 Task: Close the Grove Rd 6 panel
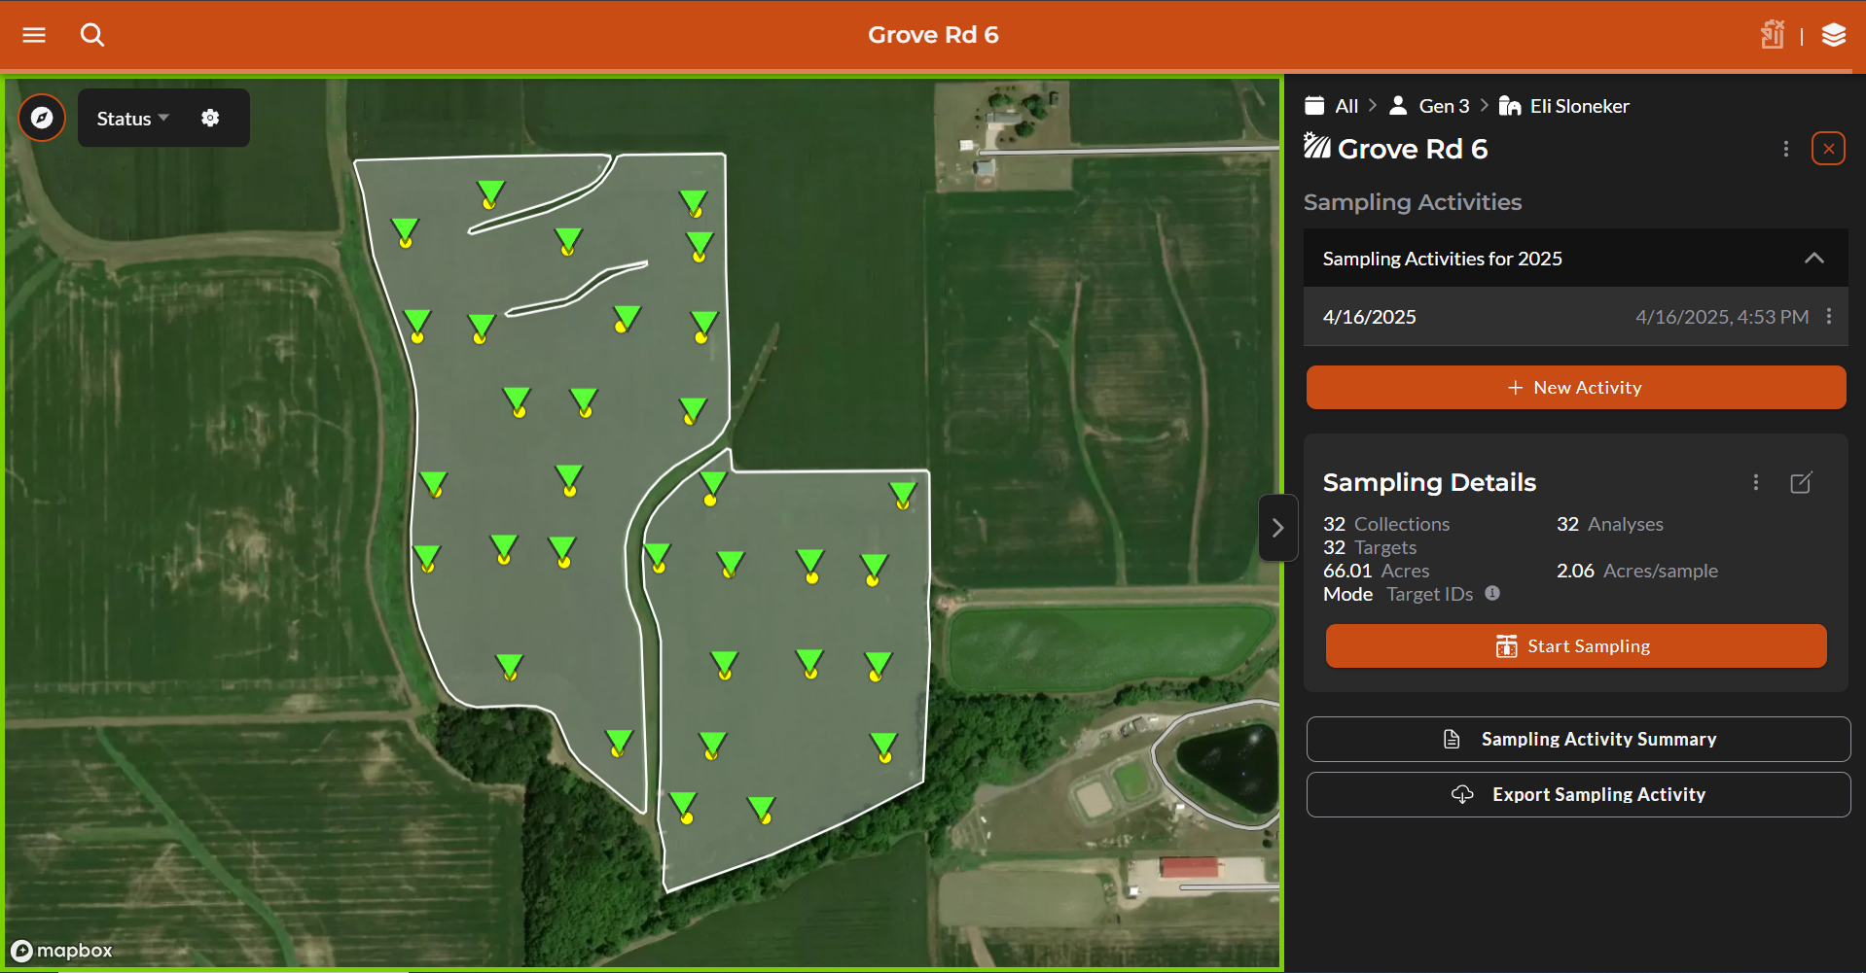coord(1829,149)
